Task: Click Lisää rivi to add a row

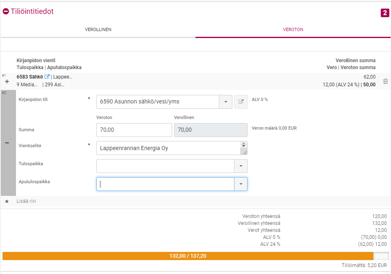Action: pyautogui.click(x=29, y=201)
